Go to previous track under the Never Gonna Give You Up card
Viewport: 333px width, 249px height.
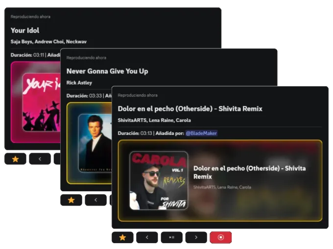95,200
